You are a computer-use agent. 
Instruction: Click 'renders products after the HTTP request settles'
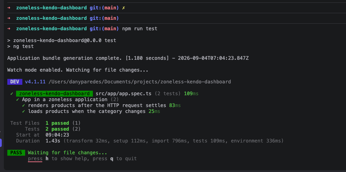point(97,105)
